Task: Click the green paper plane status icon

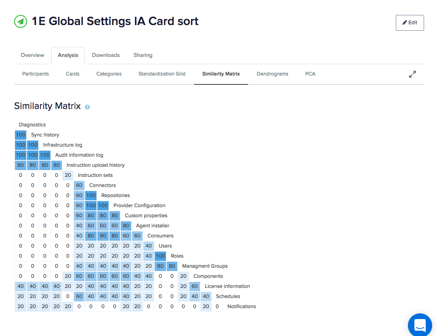Action: pos(21,21)
